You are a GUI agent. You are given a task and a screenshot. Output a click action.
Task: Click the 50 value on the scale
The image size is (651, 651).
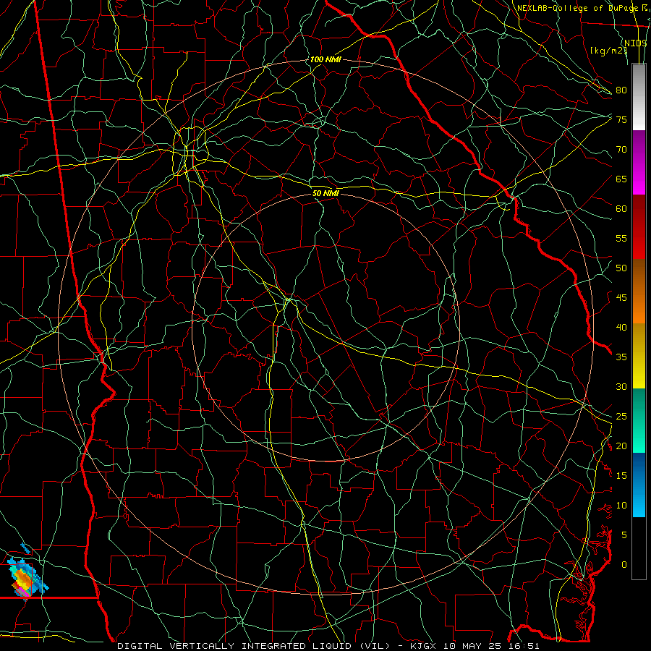621,268
